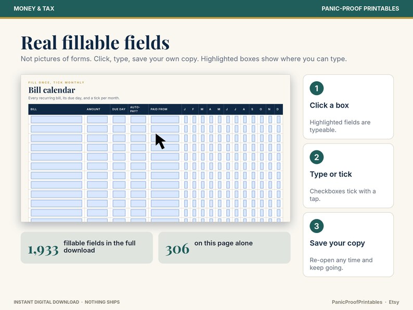Screen dimensions: 413x310
Task: Click the second row Paid From field
Action: 165,129
